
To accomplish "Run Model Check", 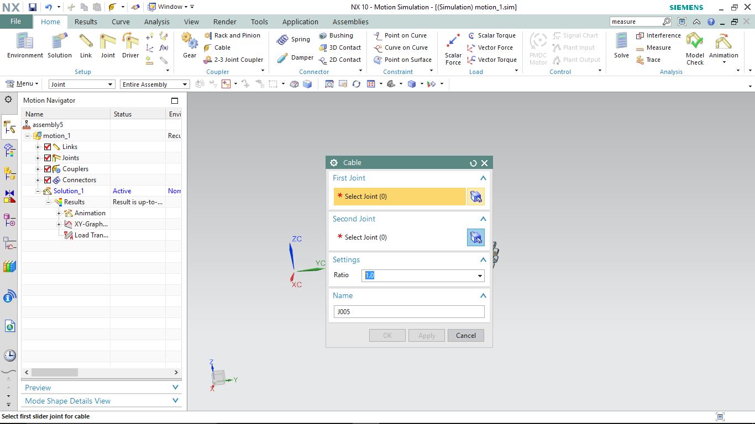I will (x=695, y=49).
